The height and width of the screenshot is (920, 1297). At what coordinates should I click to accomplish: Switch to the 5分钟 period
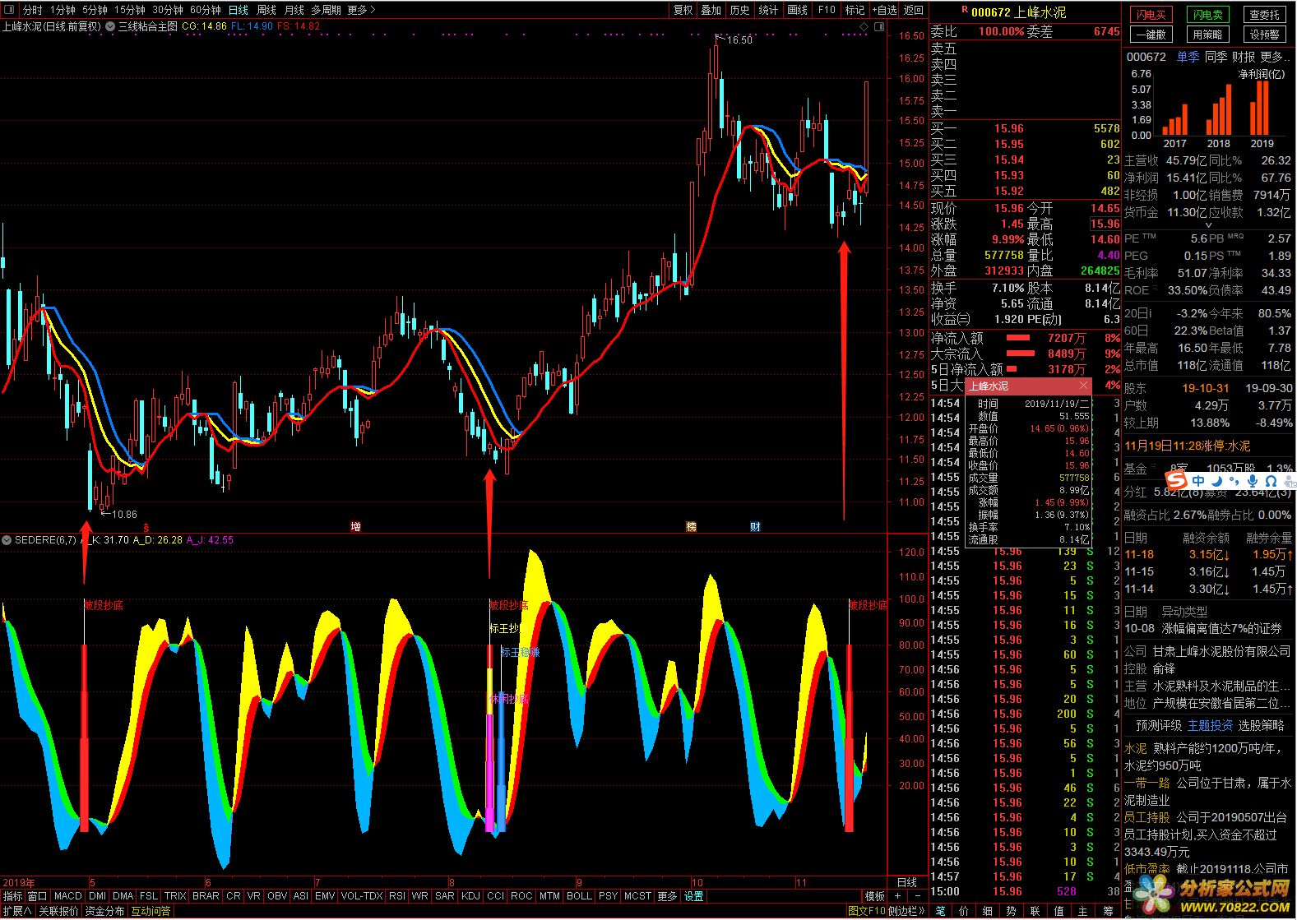[x=95, y=10]
